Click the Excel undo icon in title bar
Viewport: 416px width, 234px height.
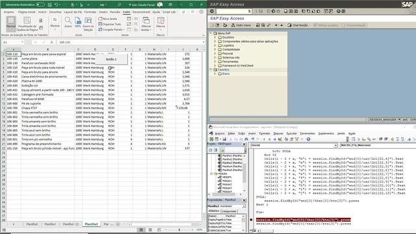57,5
